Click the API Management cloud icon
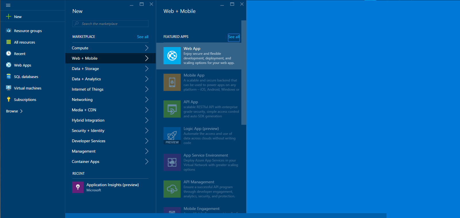The height and width of the screenshot is (218, 460). tap(172, 189)
